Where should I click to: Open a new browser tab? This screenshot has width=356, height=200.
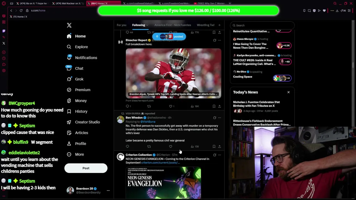click(230, 3)
